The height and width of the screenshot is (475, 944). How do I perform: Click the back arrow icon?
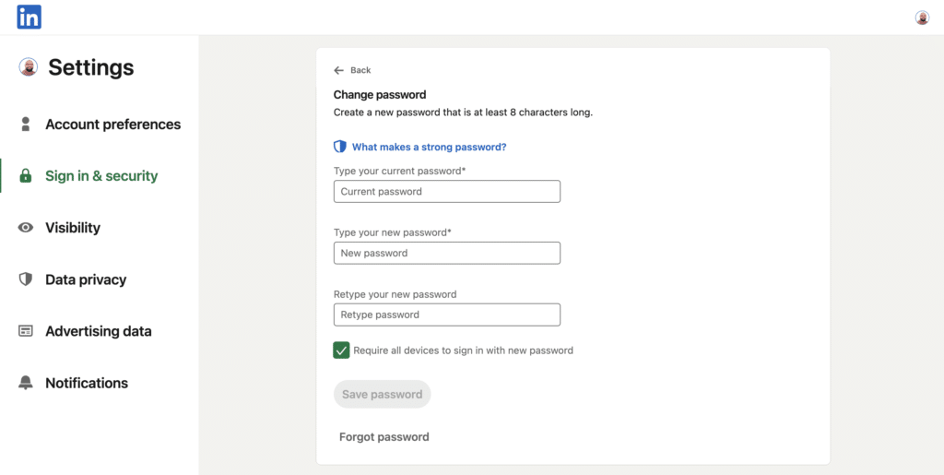point(339,70)
